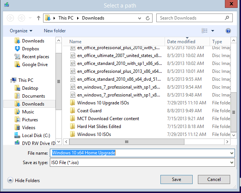Sort by the Type column header
Image resolution: width=241 pixels, height=193 pixels.
click(x=220, y=42)
